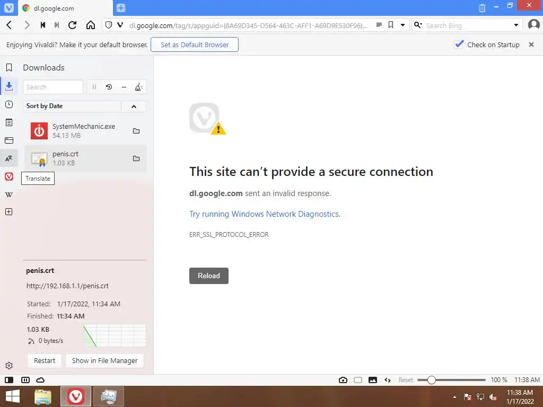The image size is (543, 407).
Task: Open the closed tabs trash can
Action: click(x=482, y=8)
